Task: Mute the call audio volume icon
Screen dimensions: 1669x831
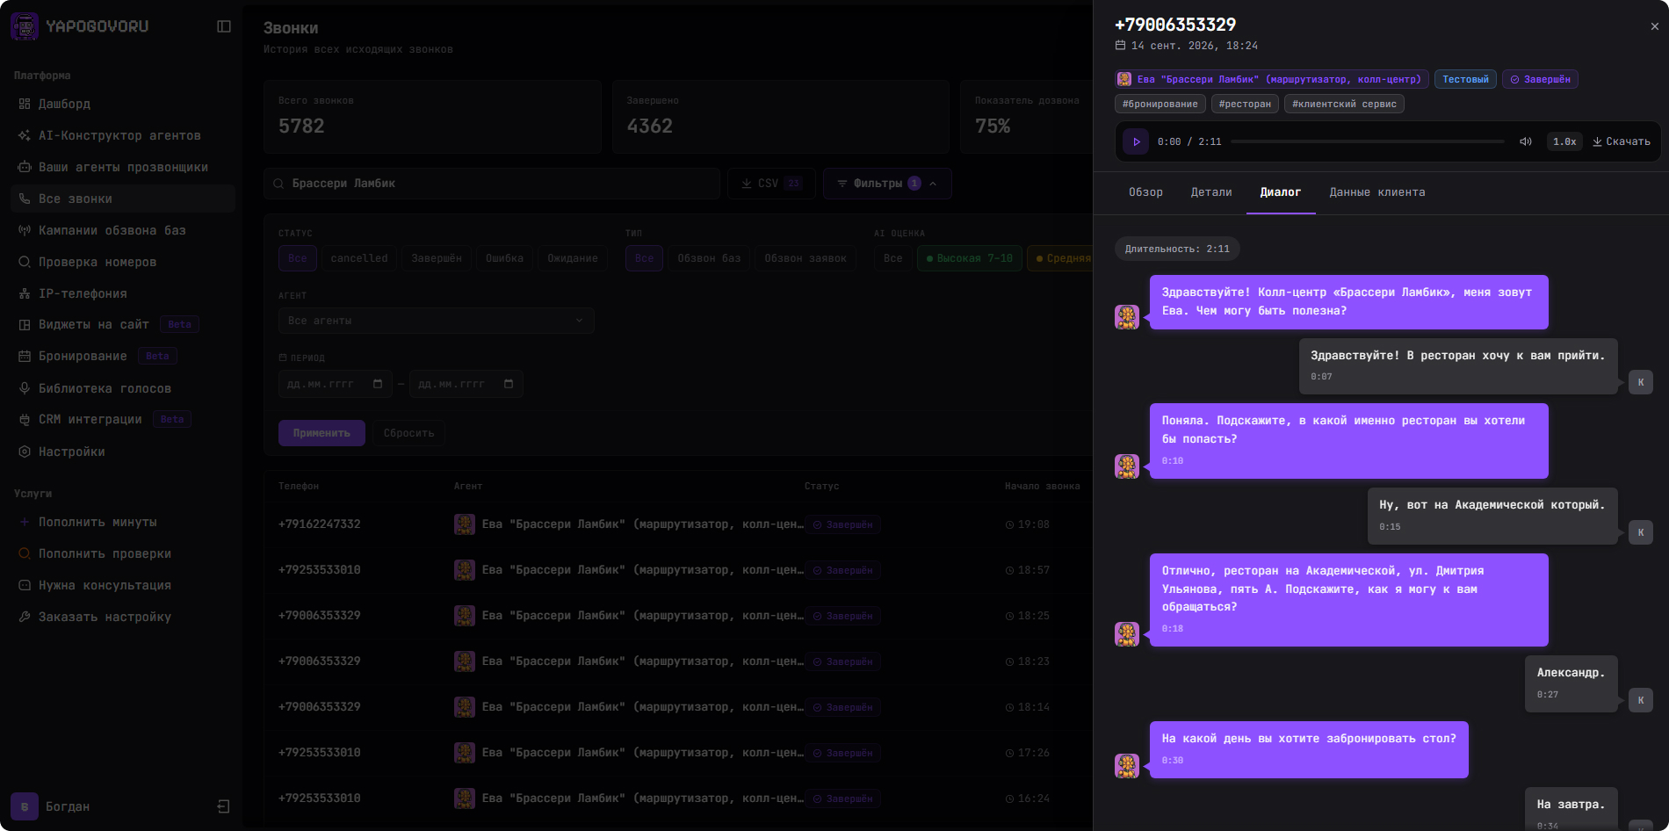Action: pos(1526,141)
